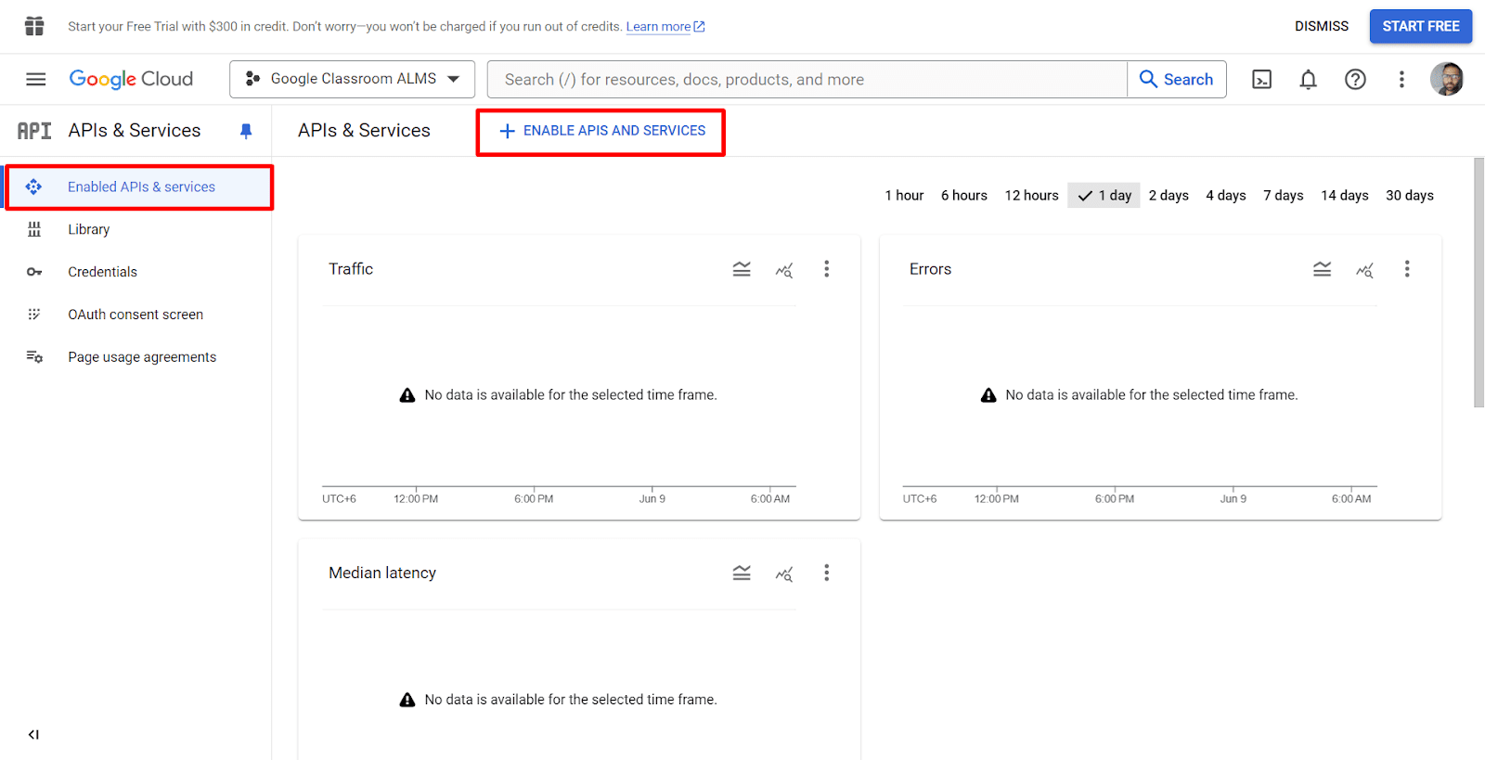Explore Median latency chart data icon
This screenshot has height=760, width=1485.
(784, 574)
